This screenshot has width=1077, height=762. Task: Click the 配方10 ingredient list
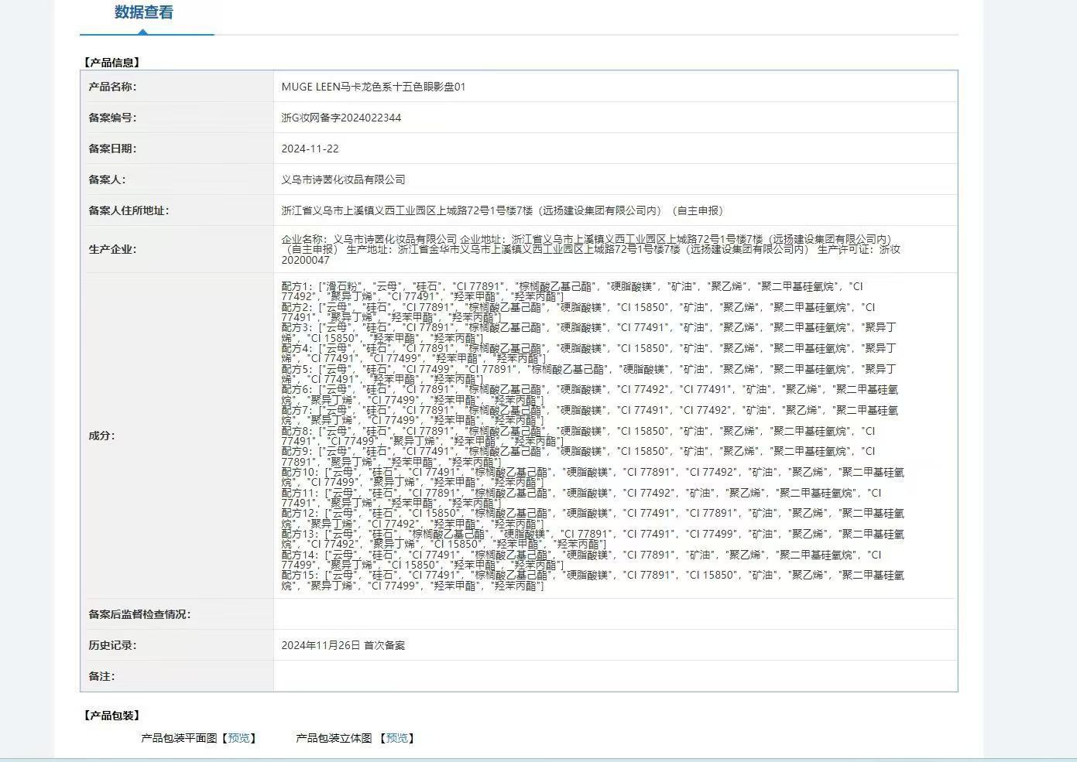(593, 477)
